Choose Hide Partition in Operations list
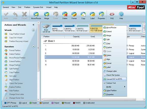 pyautogui.click(x=14, y=91)
